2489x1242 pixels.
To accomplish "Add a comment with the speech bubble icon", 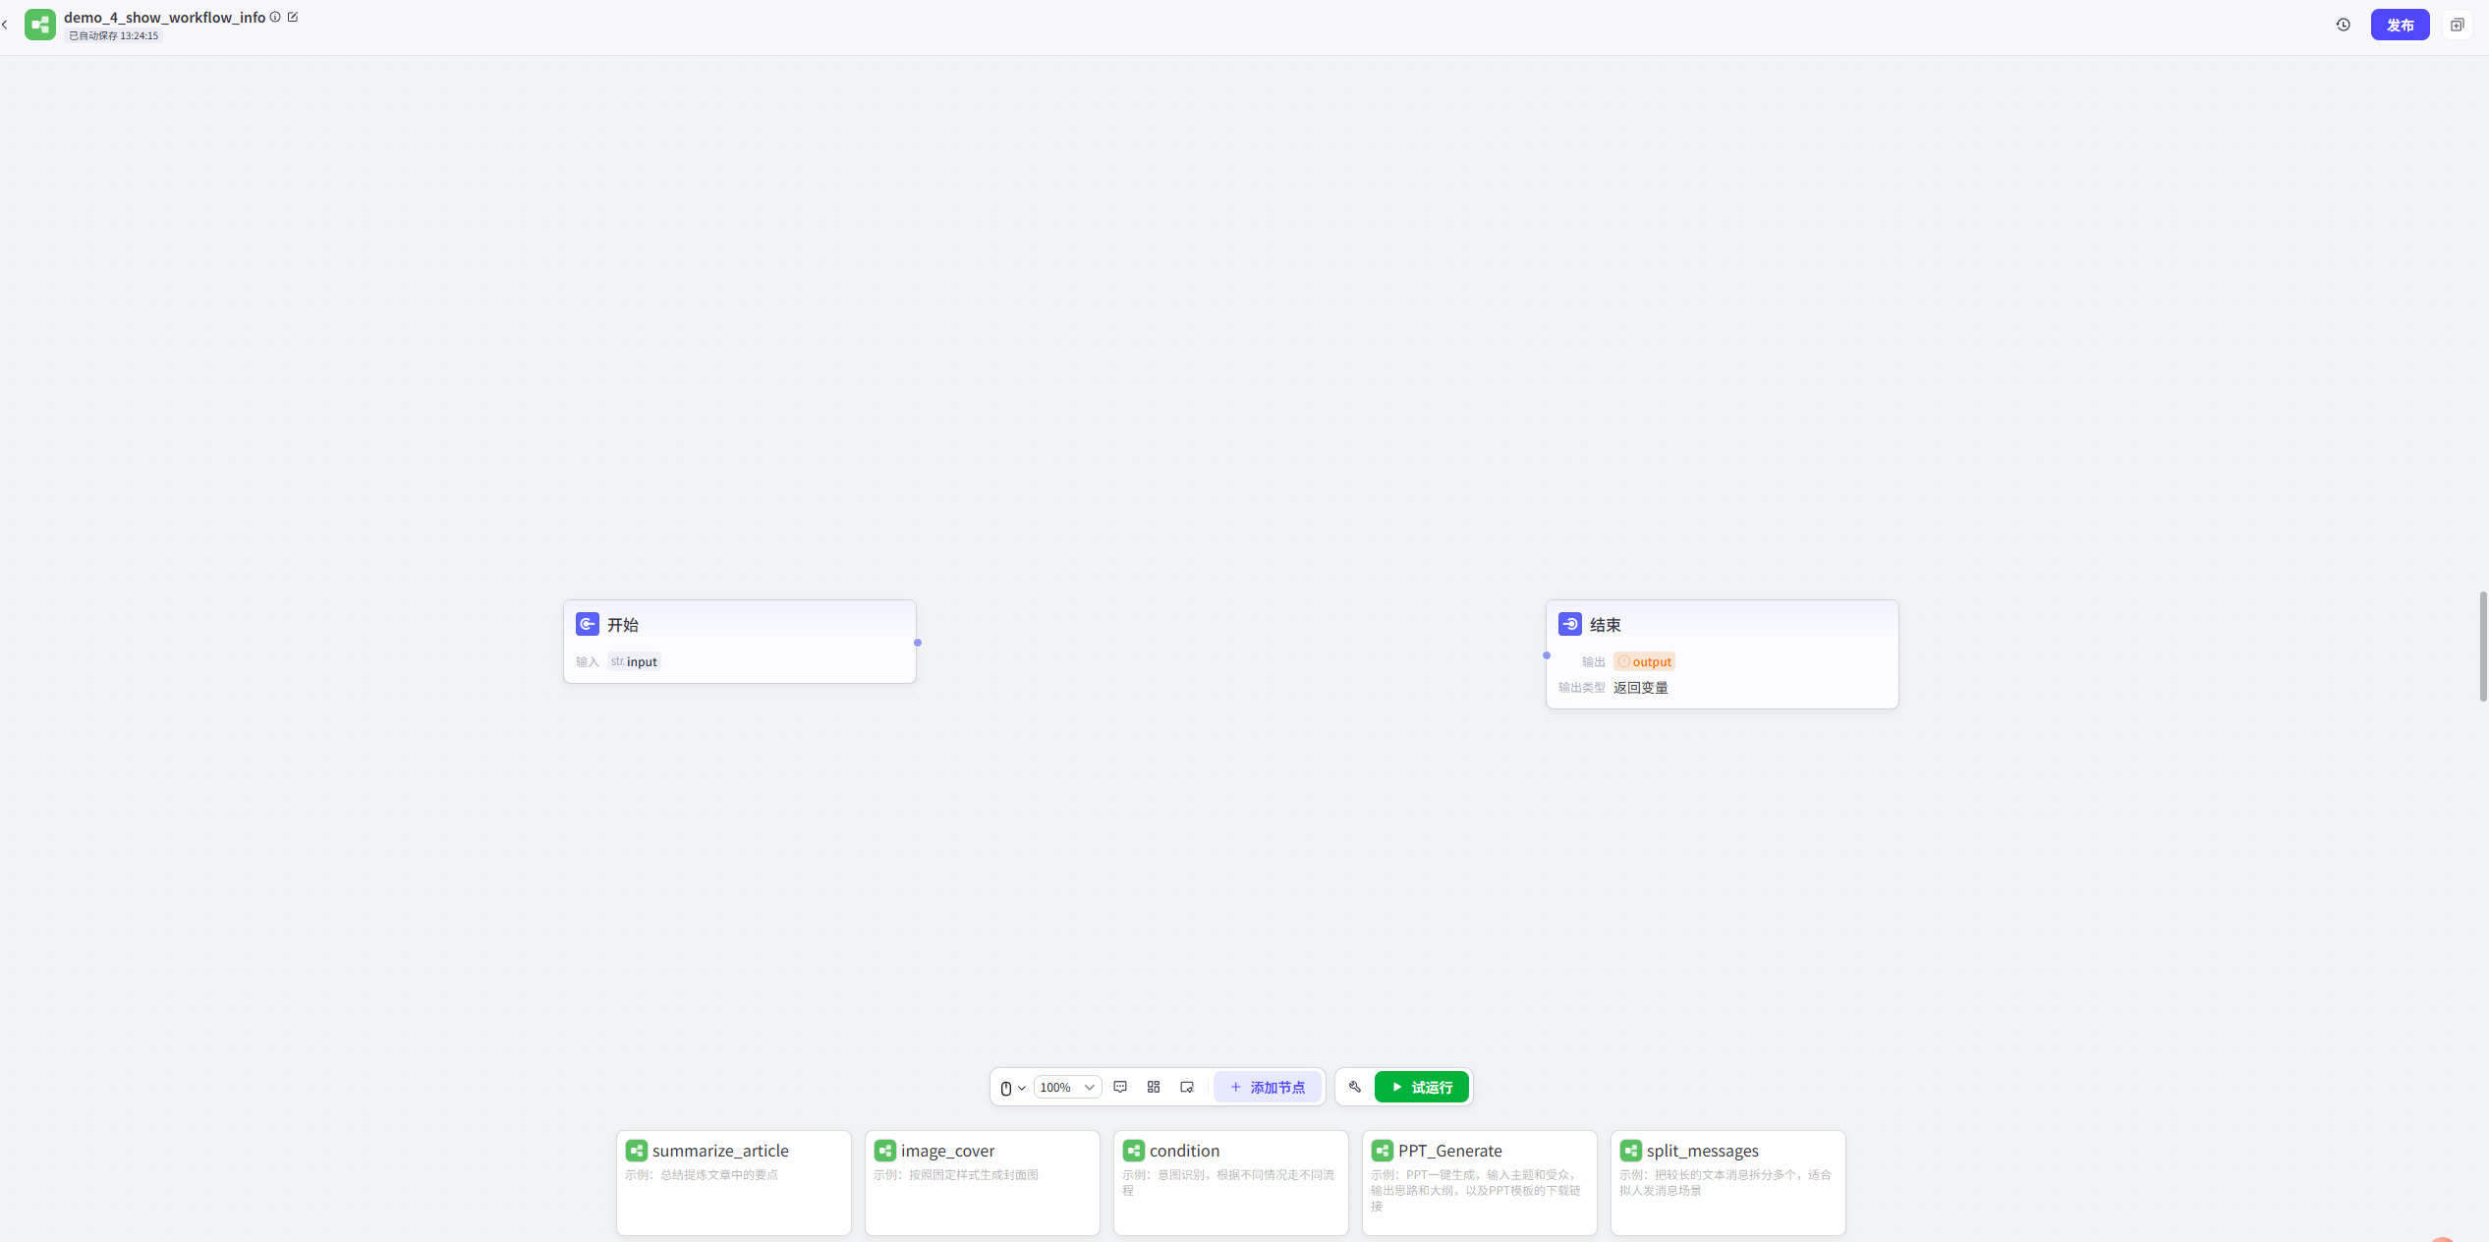I will [x=1120, y=1087].
